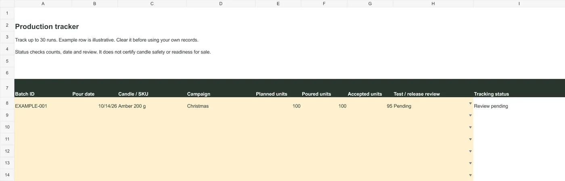Click the 'Pour date' header cell
This screenshot has height=181, width=565.
point(95,88)
